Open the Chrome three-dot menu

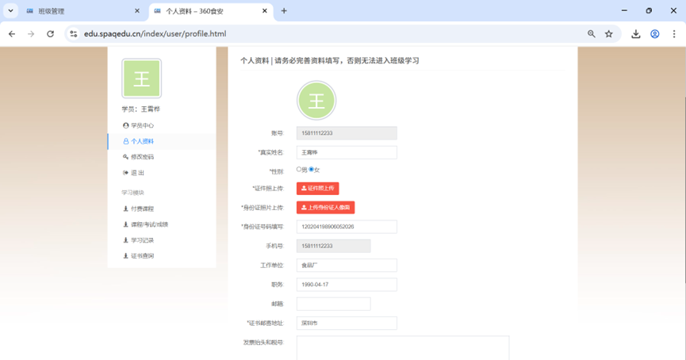675,34
